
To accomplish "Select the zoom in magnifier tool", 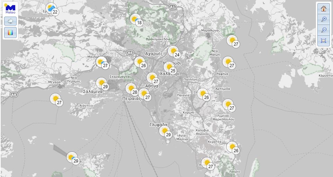I will (323, 19).
